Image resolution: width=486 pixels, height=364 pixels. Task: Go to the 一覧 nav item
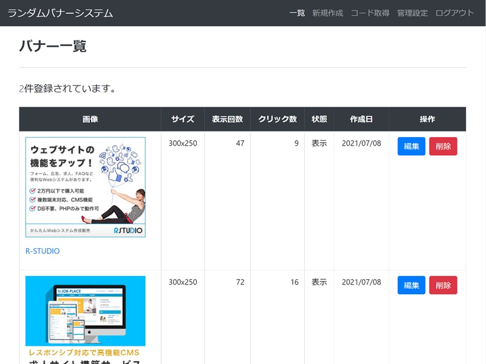coord(297,13)
